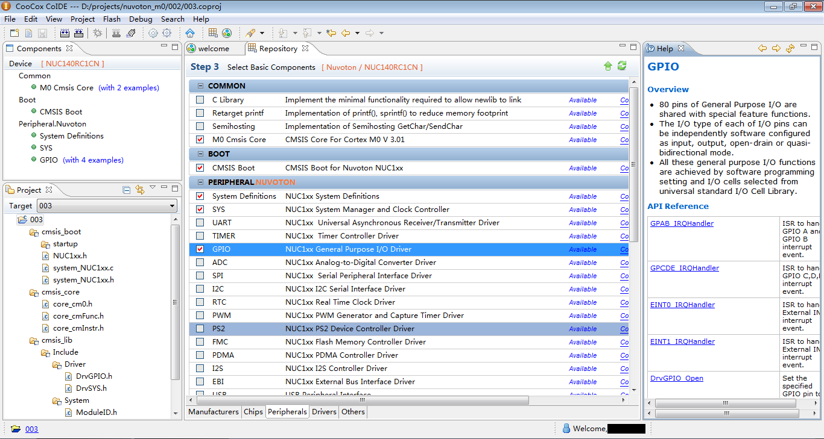
Task: Refresh the Repository component list
Action: tap(622, 66)
